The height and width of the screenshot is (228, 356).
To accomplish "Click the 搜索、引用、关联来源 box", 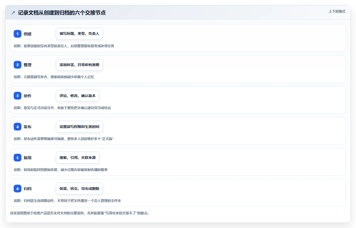I will 78,158.
